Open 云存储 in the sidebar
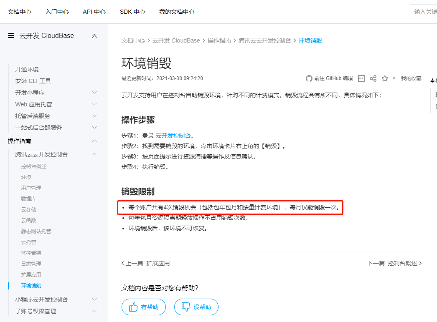437x322 pixels. point(28,210)
